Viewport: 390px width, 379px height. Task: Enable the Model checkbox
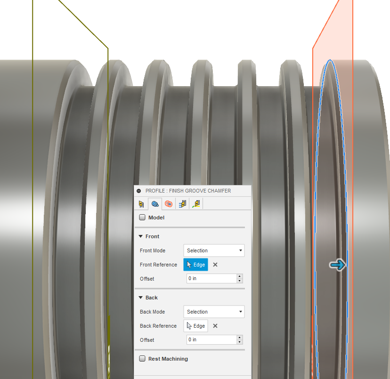coord(142,218)
